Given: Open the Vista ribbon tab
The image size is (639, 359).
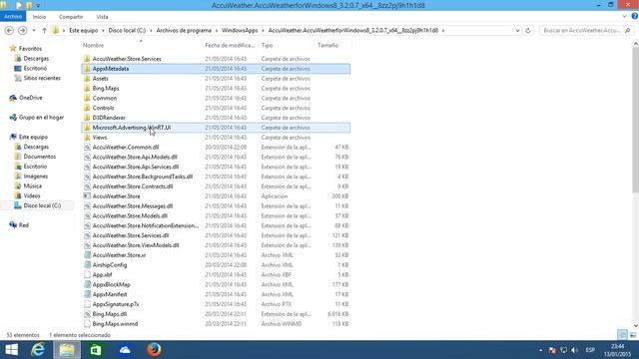Looking at the screenshot, I should pos(102,17).
